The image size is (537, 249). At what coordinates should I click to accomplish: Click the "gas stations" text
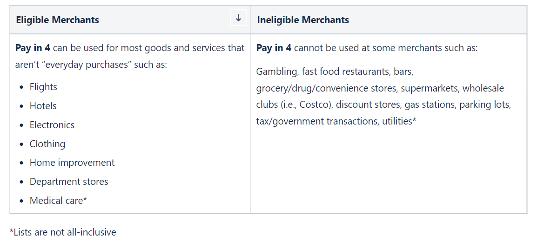coord(430,105)
